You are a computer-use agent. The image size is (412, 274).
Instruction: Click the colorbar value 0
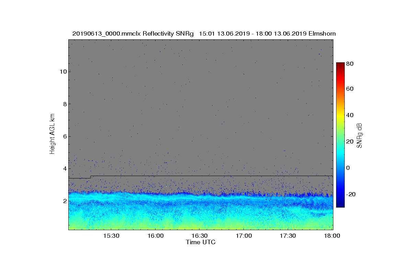(348, 168)
